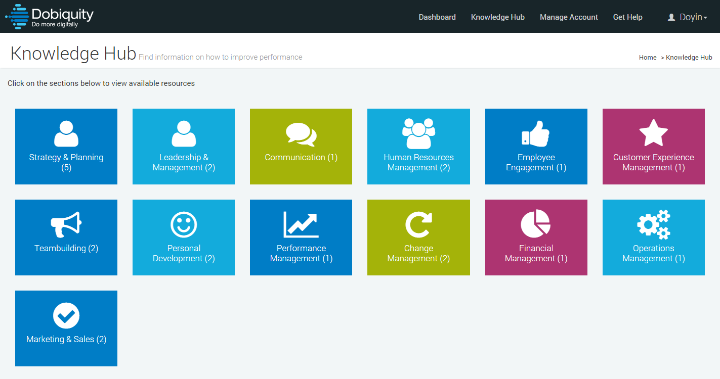The height and width of the screenshot is (379, 720).
Task: Click the Customer Experience star icon
Action: pyautogui.click(x=653, y=133)
